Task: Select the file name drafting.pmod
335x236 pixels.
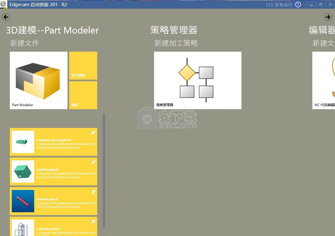Action: [x=47, y=170]
